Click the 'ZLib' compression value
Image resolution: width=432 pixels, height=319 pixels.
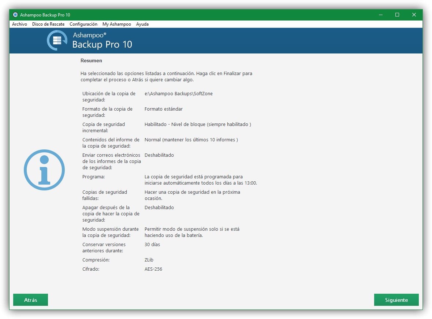[x=149, y=260]
